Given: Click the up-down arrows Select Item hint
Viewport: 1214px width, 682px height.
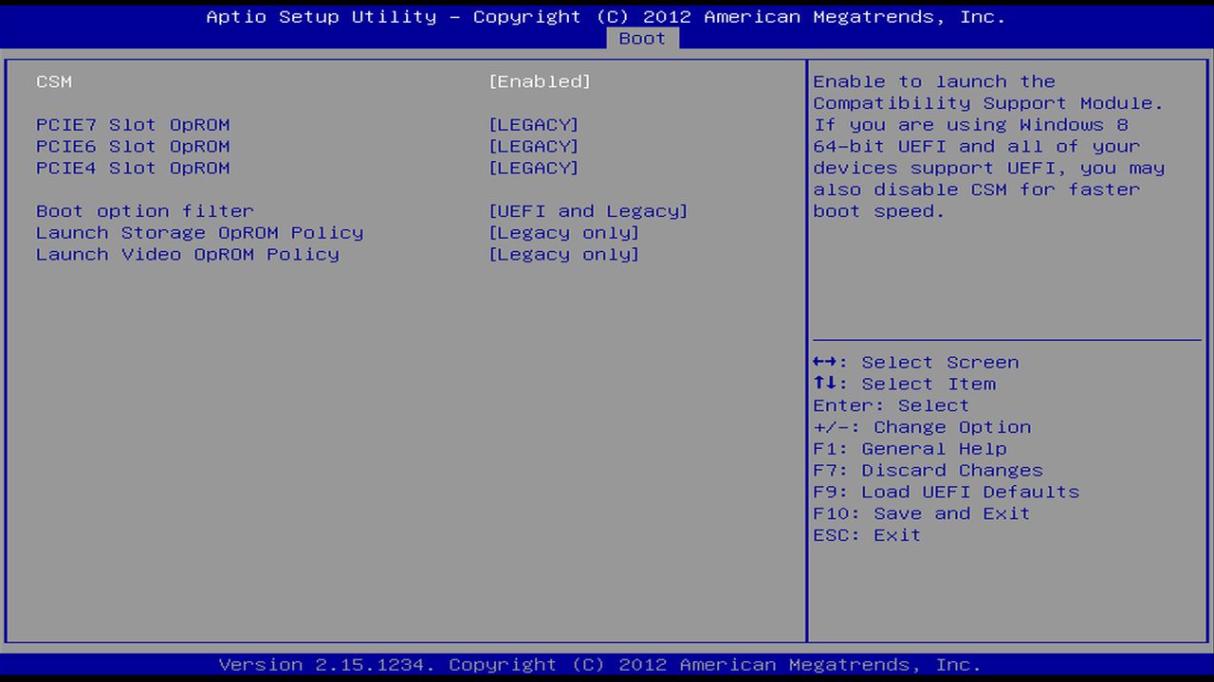Looking at the screenshot, I should (905, 385).
